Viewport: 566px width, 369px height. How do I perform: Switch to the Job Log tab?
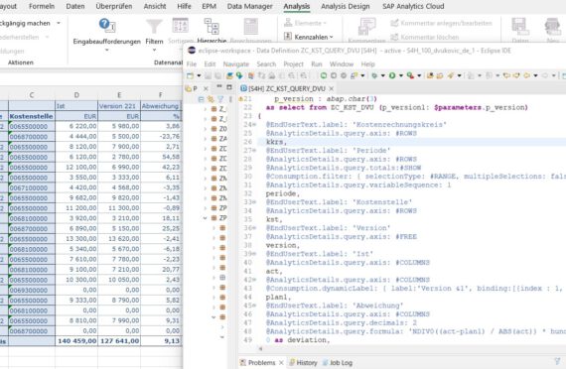coord(338,362)
